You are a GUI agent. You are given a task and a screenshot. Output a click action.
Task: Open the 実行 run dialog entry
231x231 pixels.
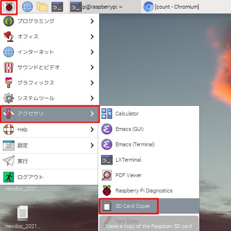(49, 161)
